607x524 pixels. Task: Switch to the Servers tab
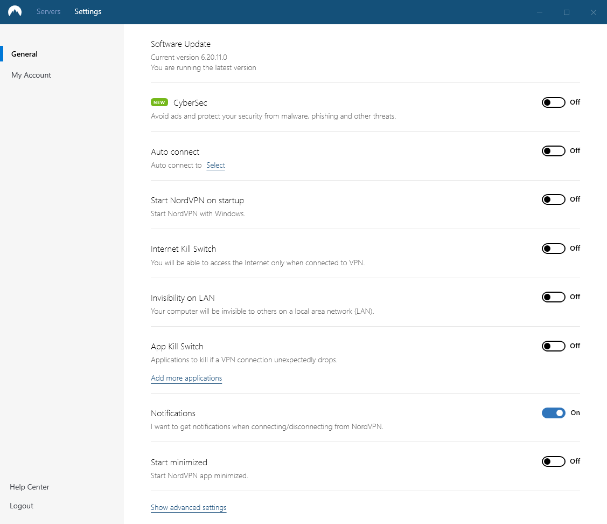tap(48, 11)
